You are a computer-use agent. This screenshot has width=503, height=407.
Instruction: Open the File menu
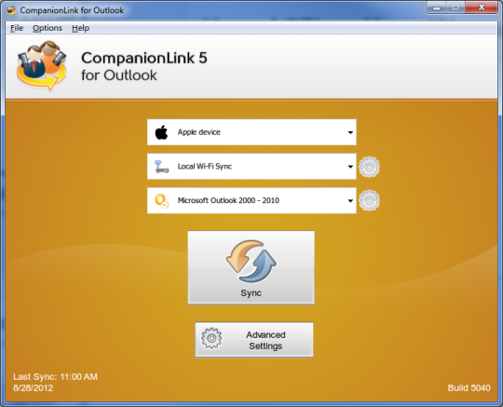[17, 28]
